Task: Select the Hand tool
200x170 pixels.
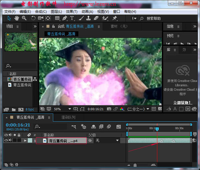Action: [x=17, y=18]
